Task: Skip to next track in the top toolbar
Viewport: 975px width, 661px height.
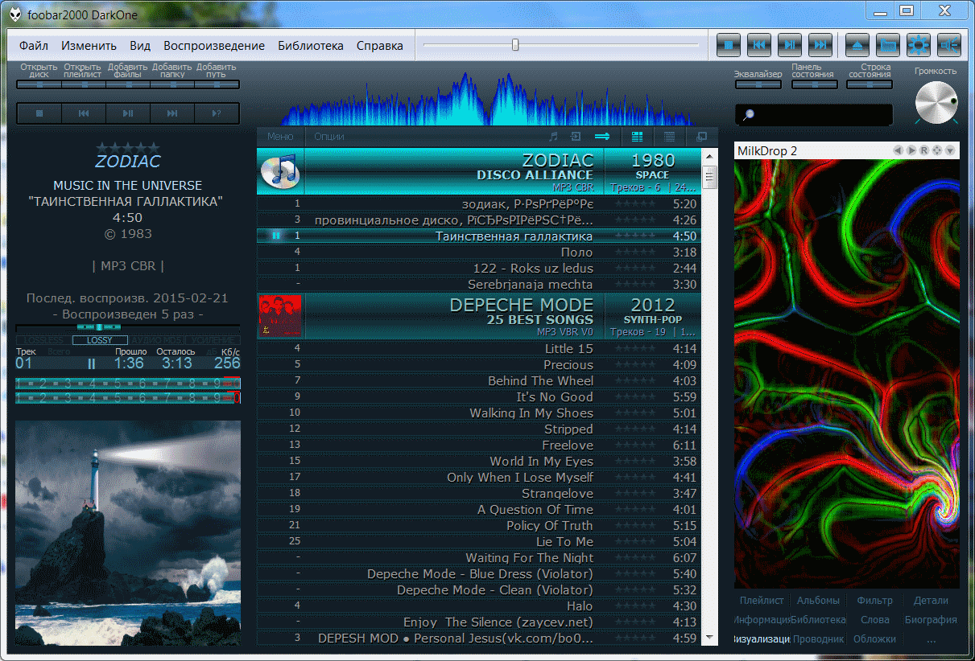Action: (x=820, y=45)
